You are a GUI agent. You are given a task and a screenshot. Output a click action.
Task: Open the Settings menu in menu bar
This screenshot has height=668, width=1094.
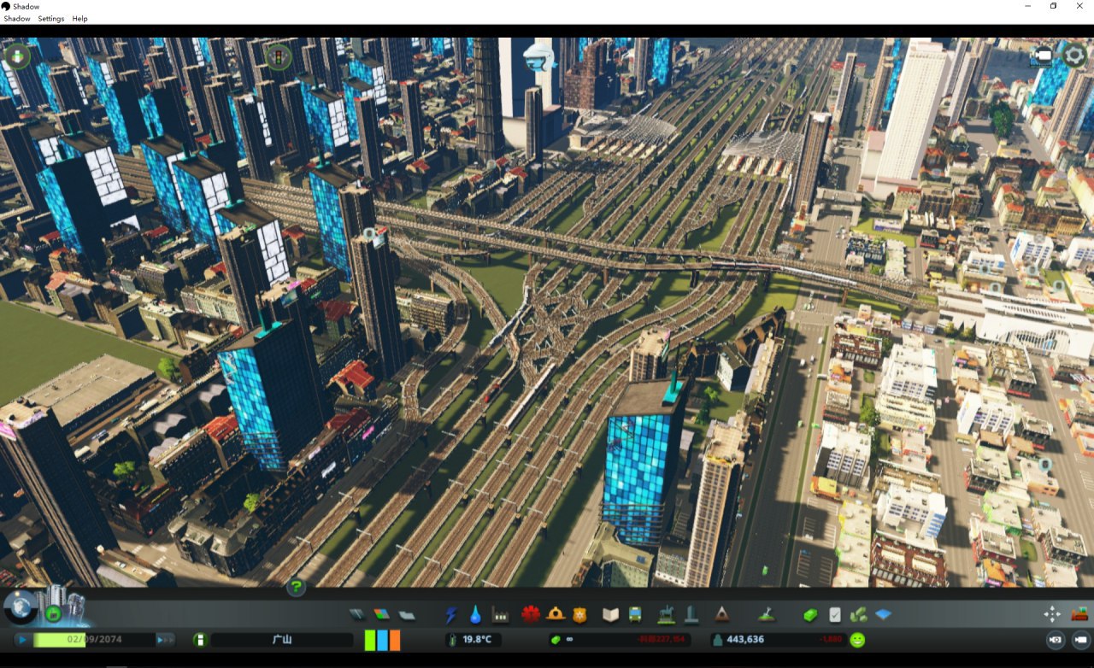50,19
